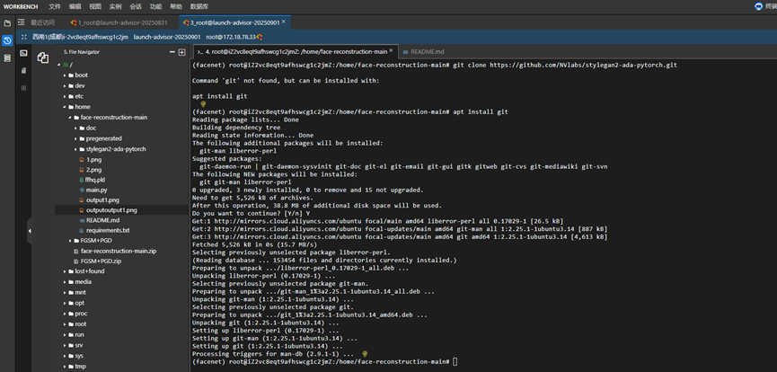This screenshot has width=777, height=372.
Task: Collapse the face-reconstruction-main folder
Action: (70, 118)
